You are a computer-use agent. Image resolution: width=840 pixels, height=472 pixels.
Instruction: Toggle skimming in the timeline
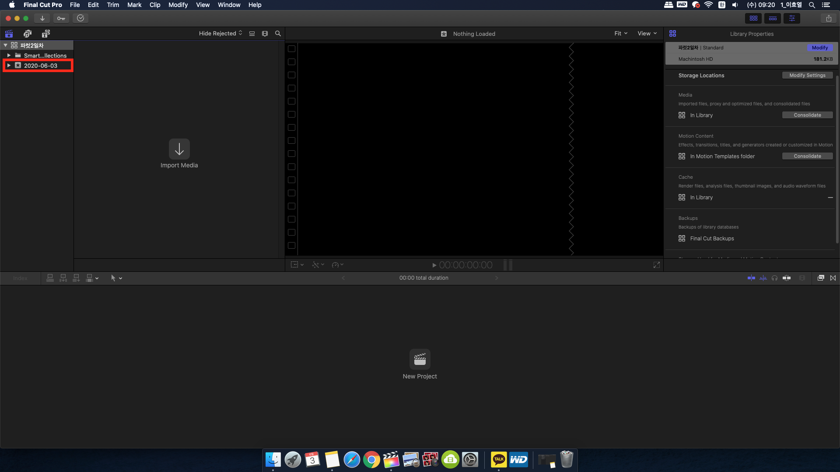coord(751,278)
